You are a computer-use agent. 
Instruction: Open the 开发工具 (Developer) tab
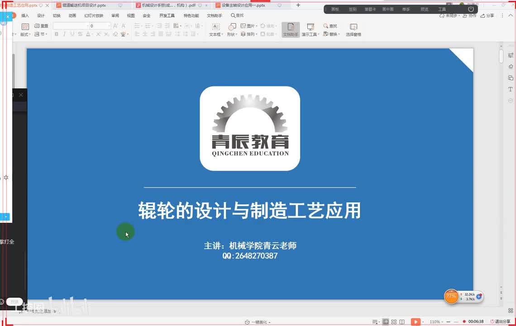(x=167, y=15)
